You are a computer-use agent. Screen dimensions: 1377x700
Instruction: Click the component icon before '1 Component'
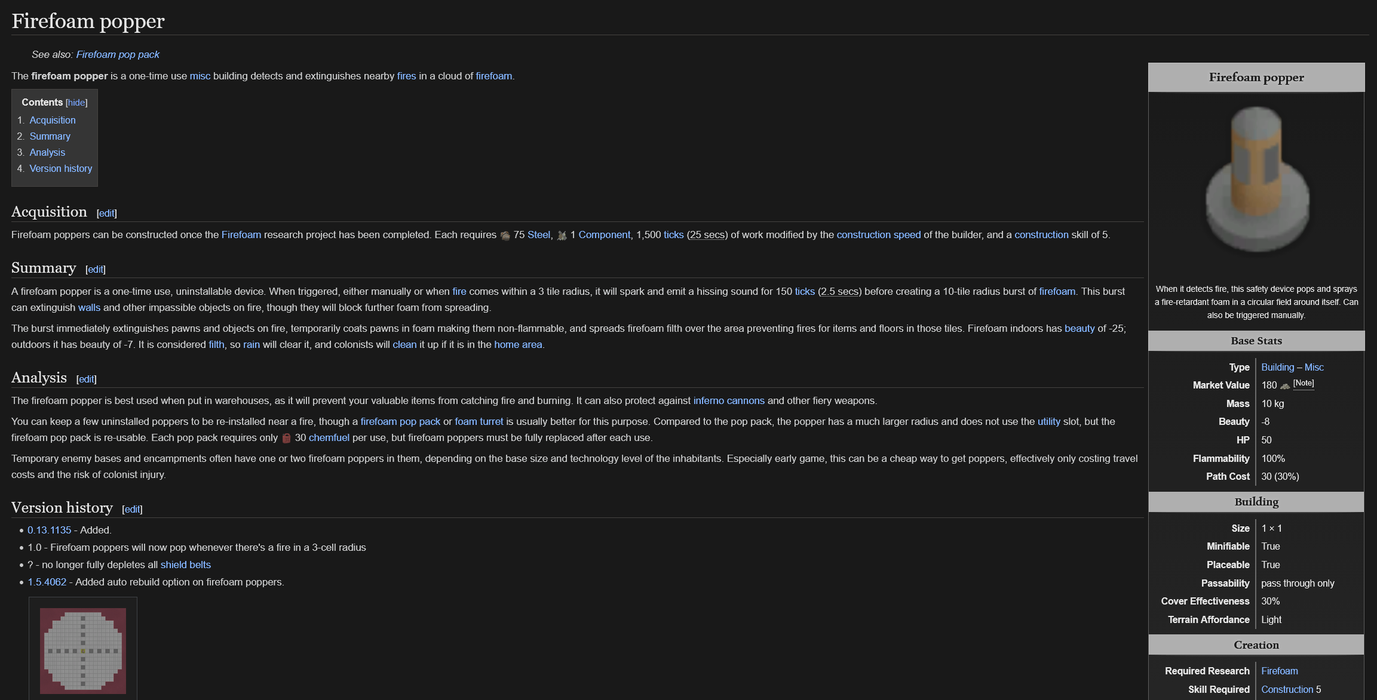pos(562,236)
